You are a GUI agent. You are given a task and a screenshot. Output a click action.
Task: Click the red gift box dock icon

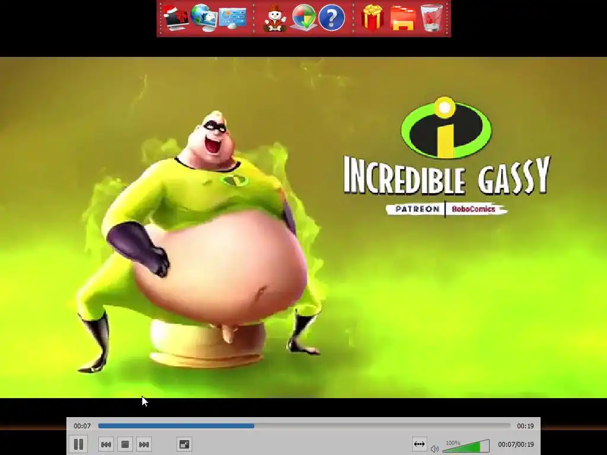click(372, 18)
